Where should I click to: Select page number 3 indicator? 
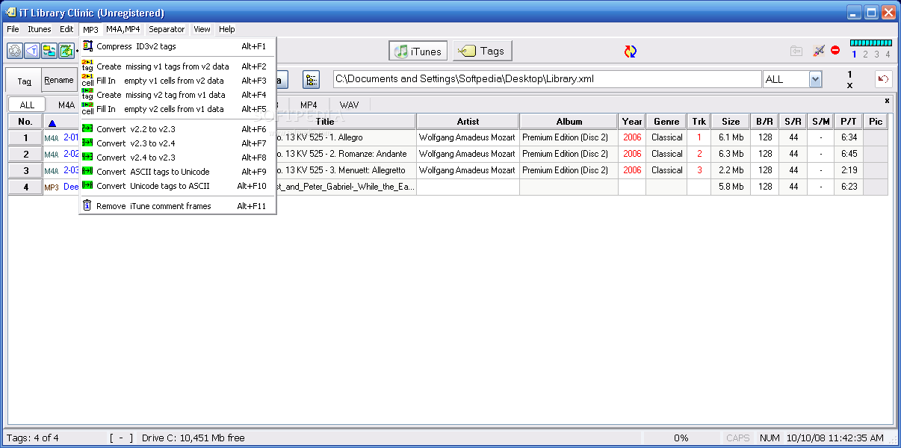coord(877,54)
